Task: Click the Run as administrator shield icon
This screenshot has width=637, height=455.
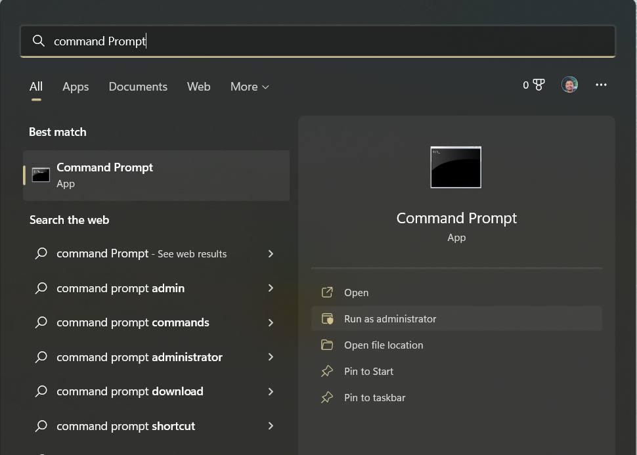Action: point(327,319)
